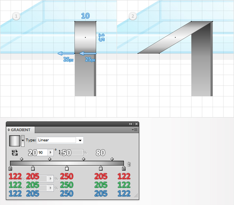Select the last dark gray gradient stop
The width and height of the screenshot is (234, 205).
click(124, 168)
